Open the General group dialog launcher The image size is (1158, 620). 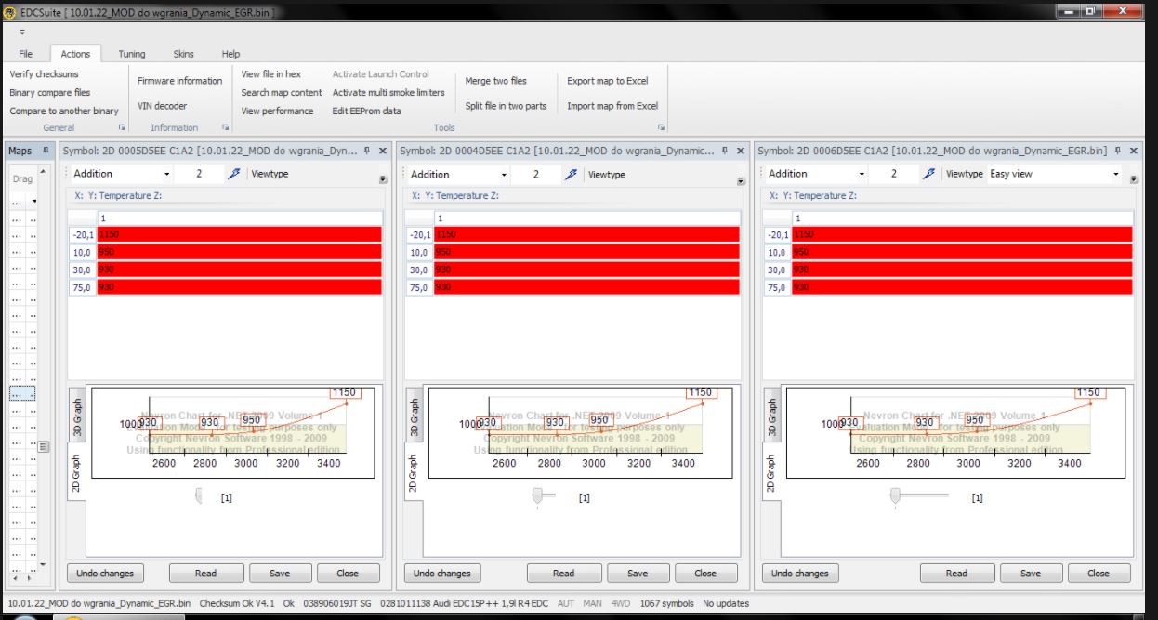pyautogui.click(x=122, y=127)
